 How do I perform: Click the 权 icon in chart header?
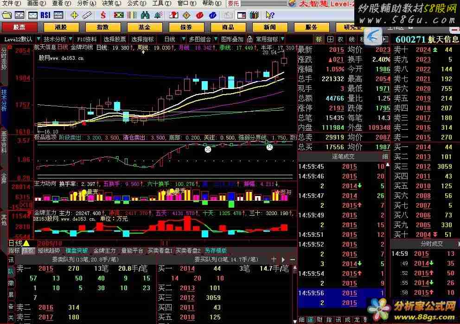pyautogui.click(x=341, y=39)
